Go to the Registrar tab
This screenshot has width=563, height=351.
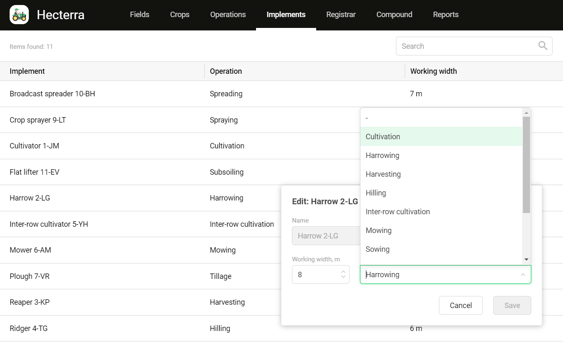[341, 15]
